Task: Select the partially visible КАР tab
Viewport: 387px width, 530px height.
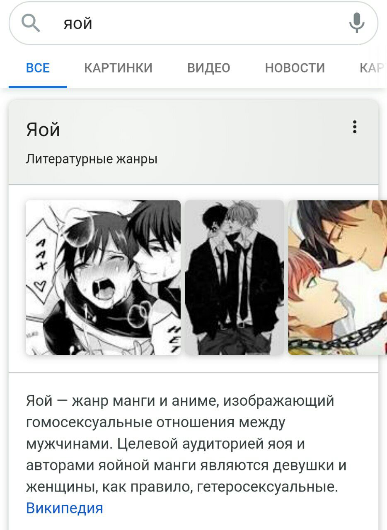Action: 373,68
